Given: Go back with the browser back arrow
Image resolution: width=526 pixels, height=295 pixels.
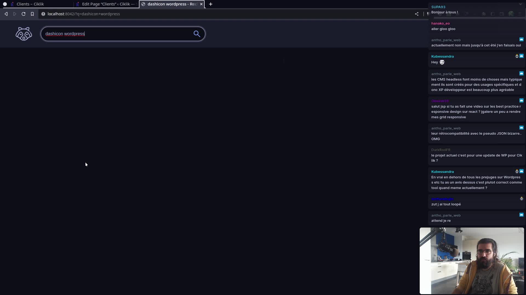Looking at the screenshot, I should pyautogui.click(x=6, y=14).
